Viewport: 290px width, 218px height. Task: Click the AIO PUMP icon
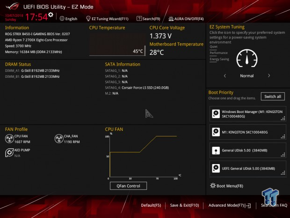(9, 153)
